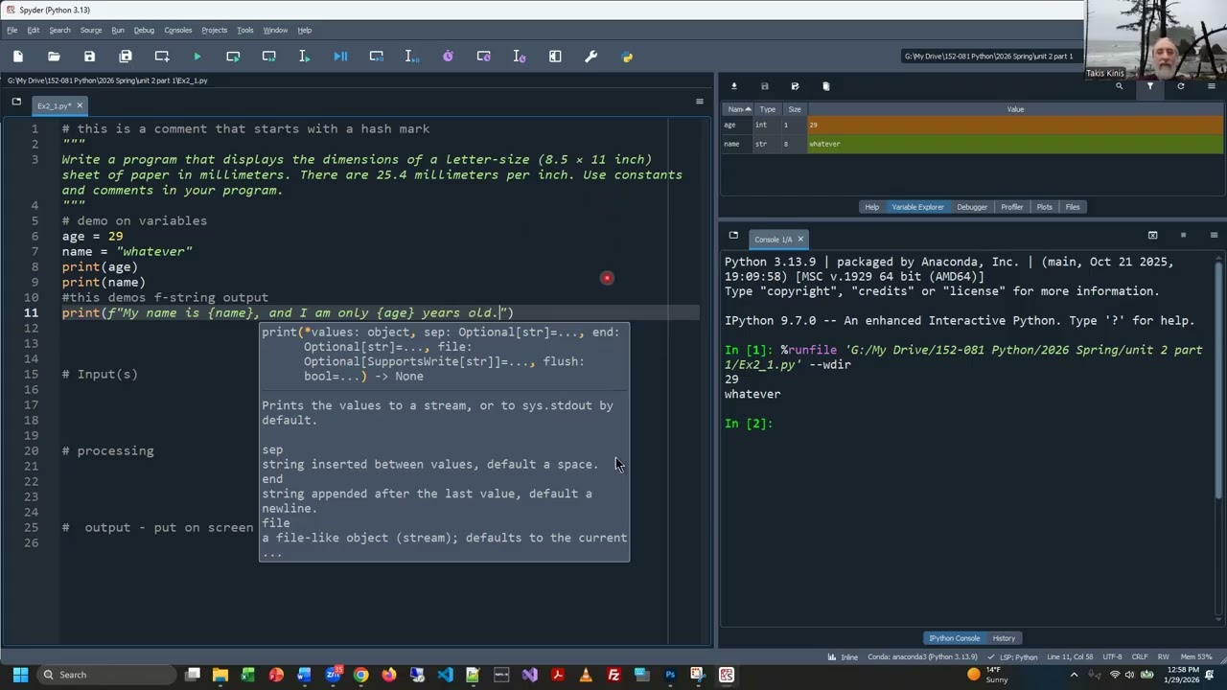The width and height of the screenshot is (1227, 690).
Task: Clear the console using the X-box icon
Action: [1152, 235]
